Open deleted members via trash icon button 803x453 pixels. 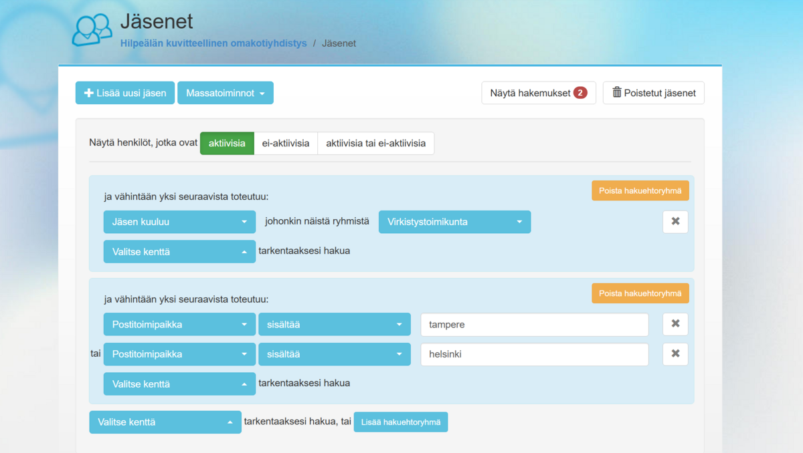pos(653,93)
